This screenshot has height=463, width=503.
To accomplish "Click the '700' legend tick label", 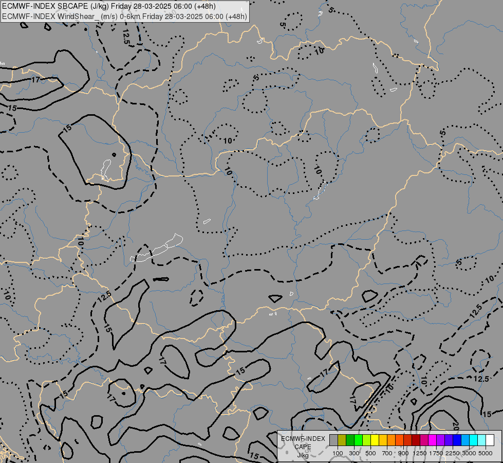I will tap(387, 453).
